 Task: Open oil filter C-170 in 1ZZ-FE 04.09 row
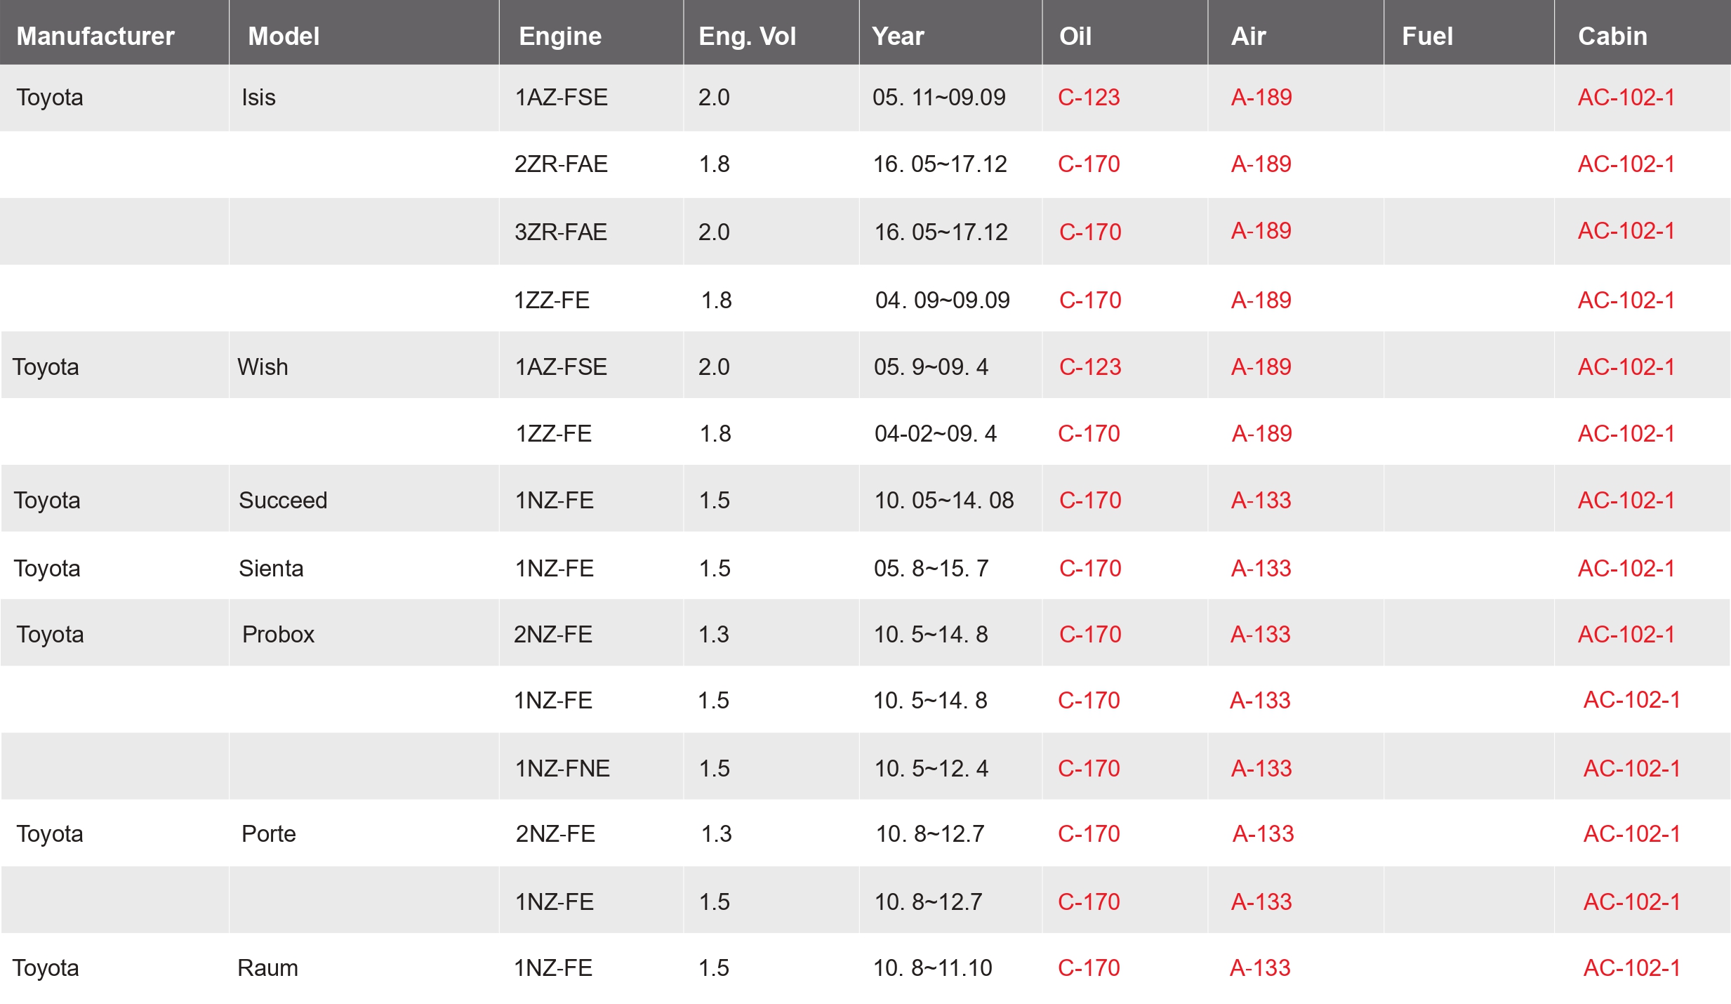click(x=1090, y=300)
